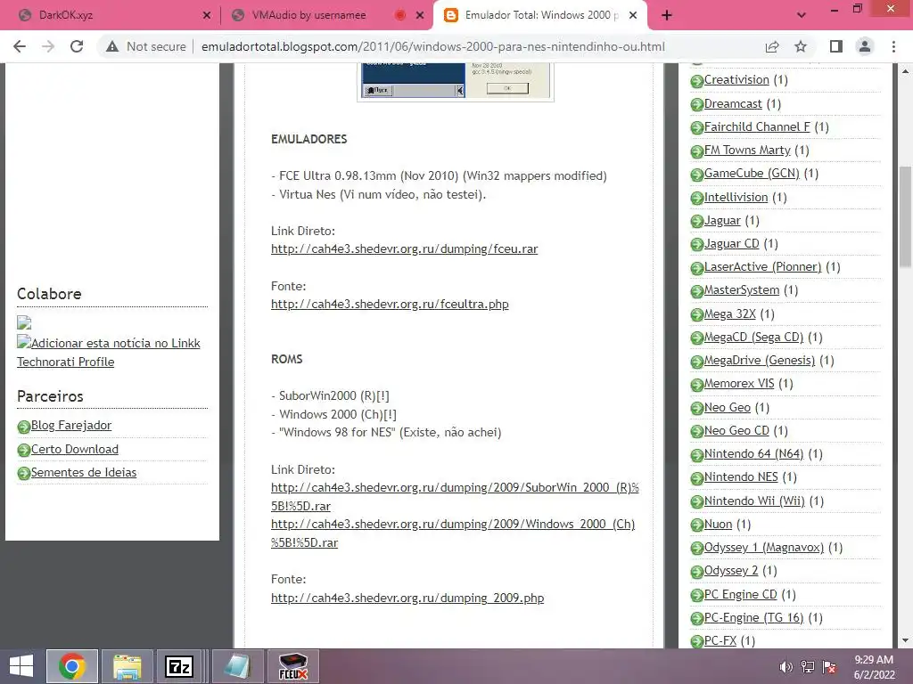Image resolution: width=913 pixels, height=684 pixels.
Task: Open the Sementes de Ideias partner link
Action: pyautogui.click(x=84, y=472)
